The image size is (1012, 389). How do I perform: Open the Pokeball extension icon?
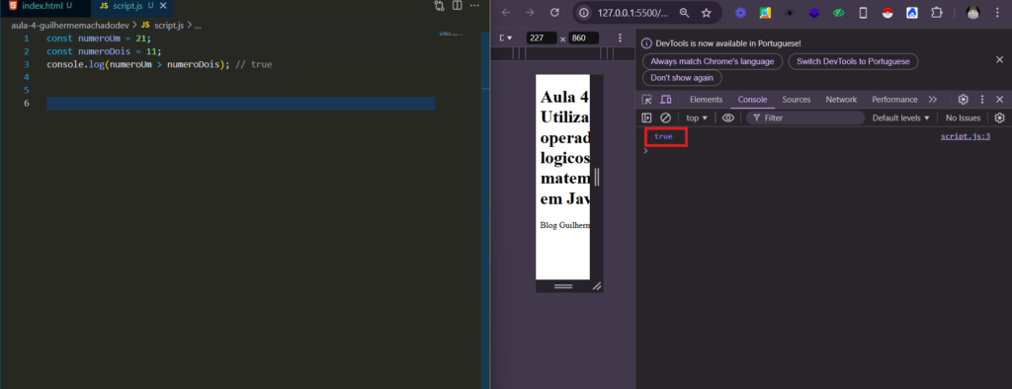887,12
